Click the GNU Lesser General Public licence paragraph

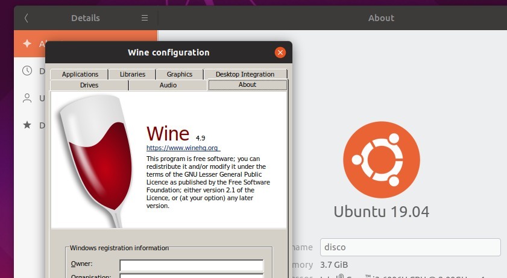coord(208,182)
